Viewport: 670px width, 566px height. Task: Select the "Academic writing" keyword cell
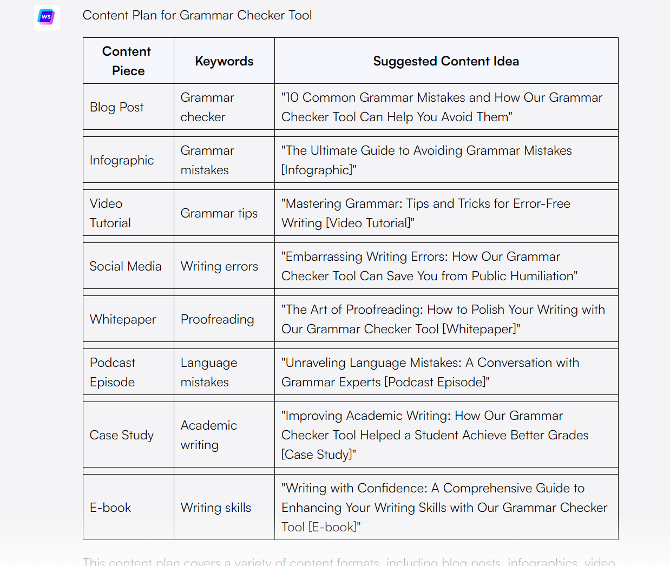[208, 435]
